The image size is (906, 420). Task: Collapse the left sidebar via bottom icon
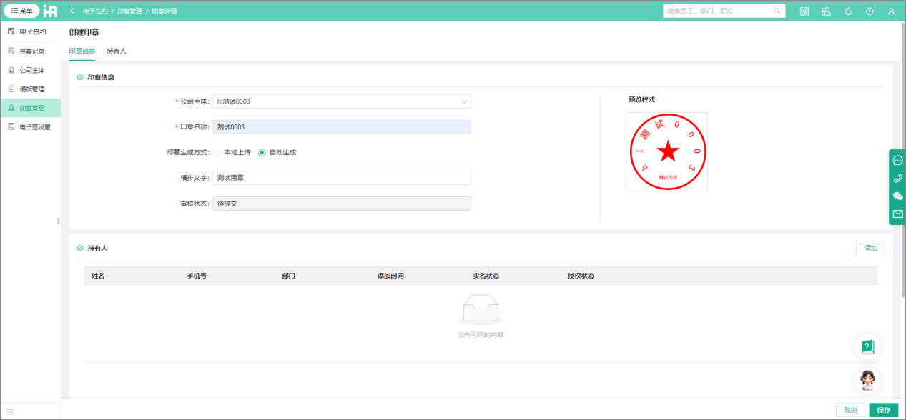(10, 411)
